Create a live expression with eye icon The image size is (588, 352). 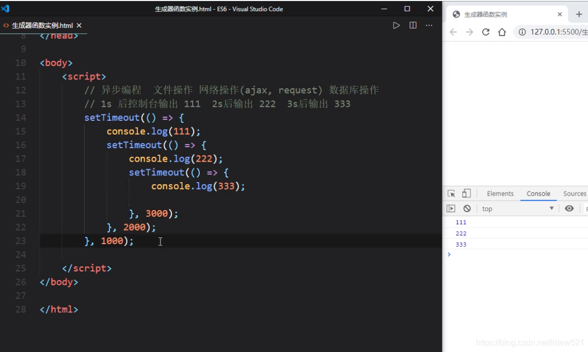569,209
